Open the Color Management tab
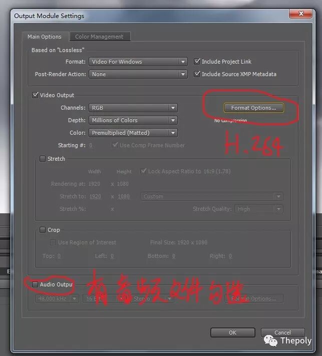This screenshot has height=356, width=322. (x=100, y=37)
